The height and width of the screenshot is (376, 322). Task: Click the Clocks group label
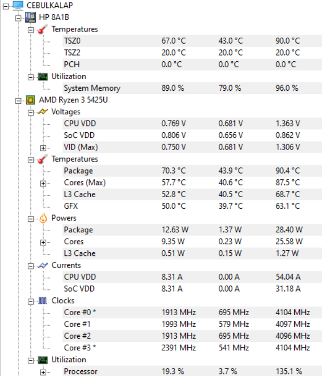[63, 301]
